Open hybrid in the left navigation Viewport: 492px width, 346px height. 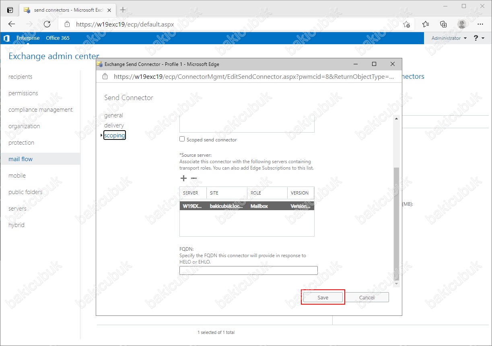click(x=16, y=225)
